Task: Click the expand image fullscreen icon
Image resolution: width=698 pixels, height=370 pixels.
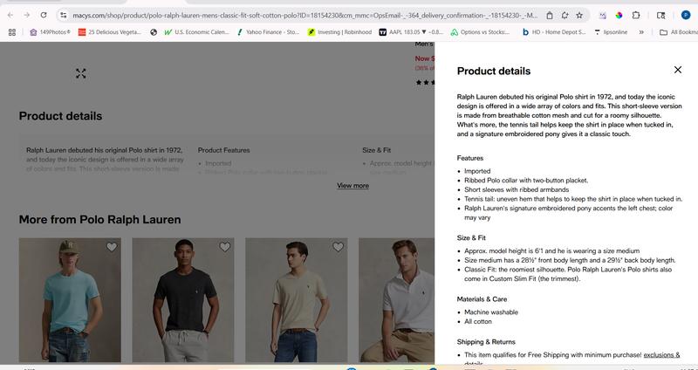Action: 81,73
